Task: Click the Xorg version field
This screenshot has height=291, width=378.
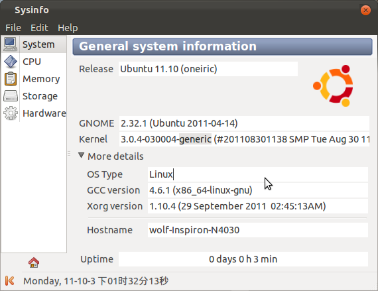Action: tap(258, 206)
